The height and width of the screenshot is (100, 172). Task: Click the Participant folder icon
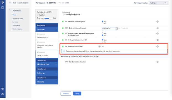click(x=10, y=11)
